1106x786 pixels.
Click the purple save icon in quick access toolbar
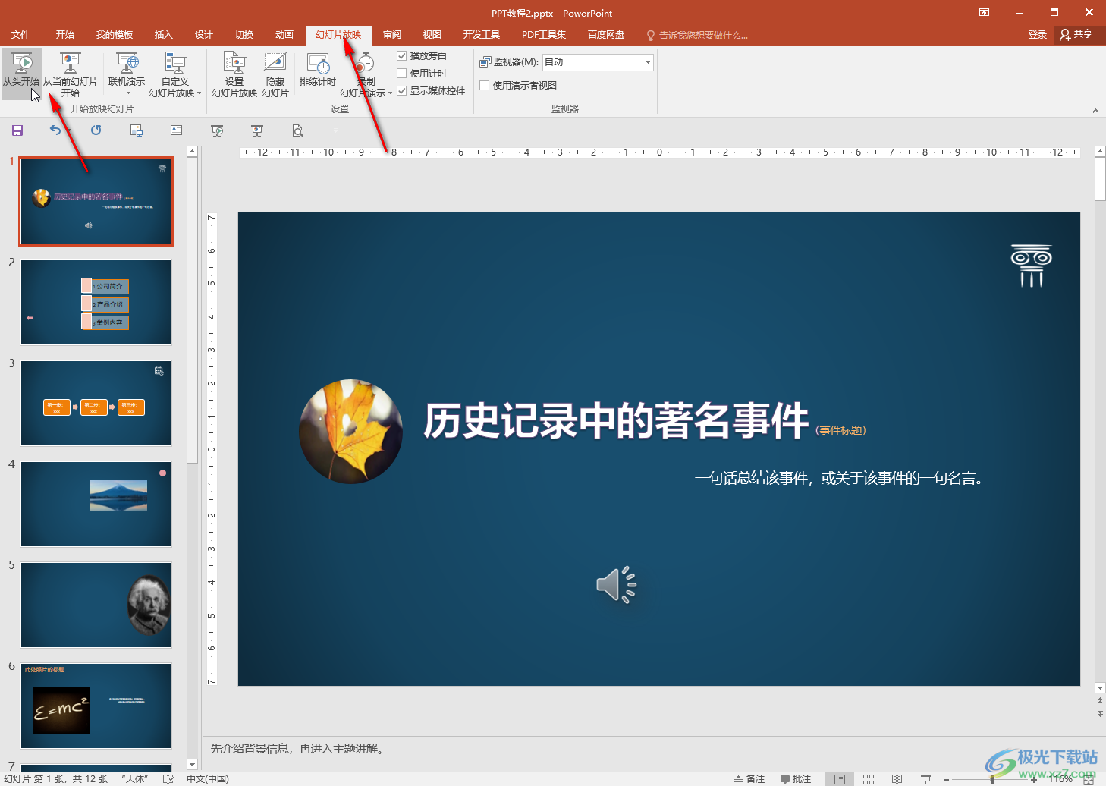[x=17, y=130]
